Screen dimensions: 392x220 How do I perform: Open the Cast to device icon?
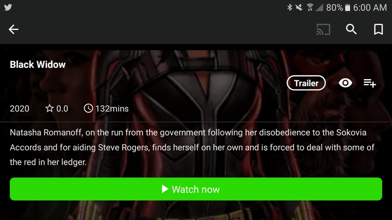(323, 30)
